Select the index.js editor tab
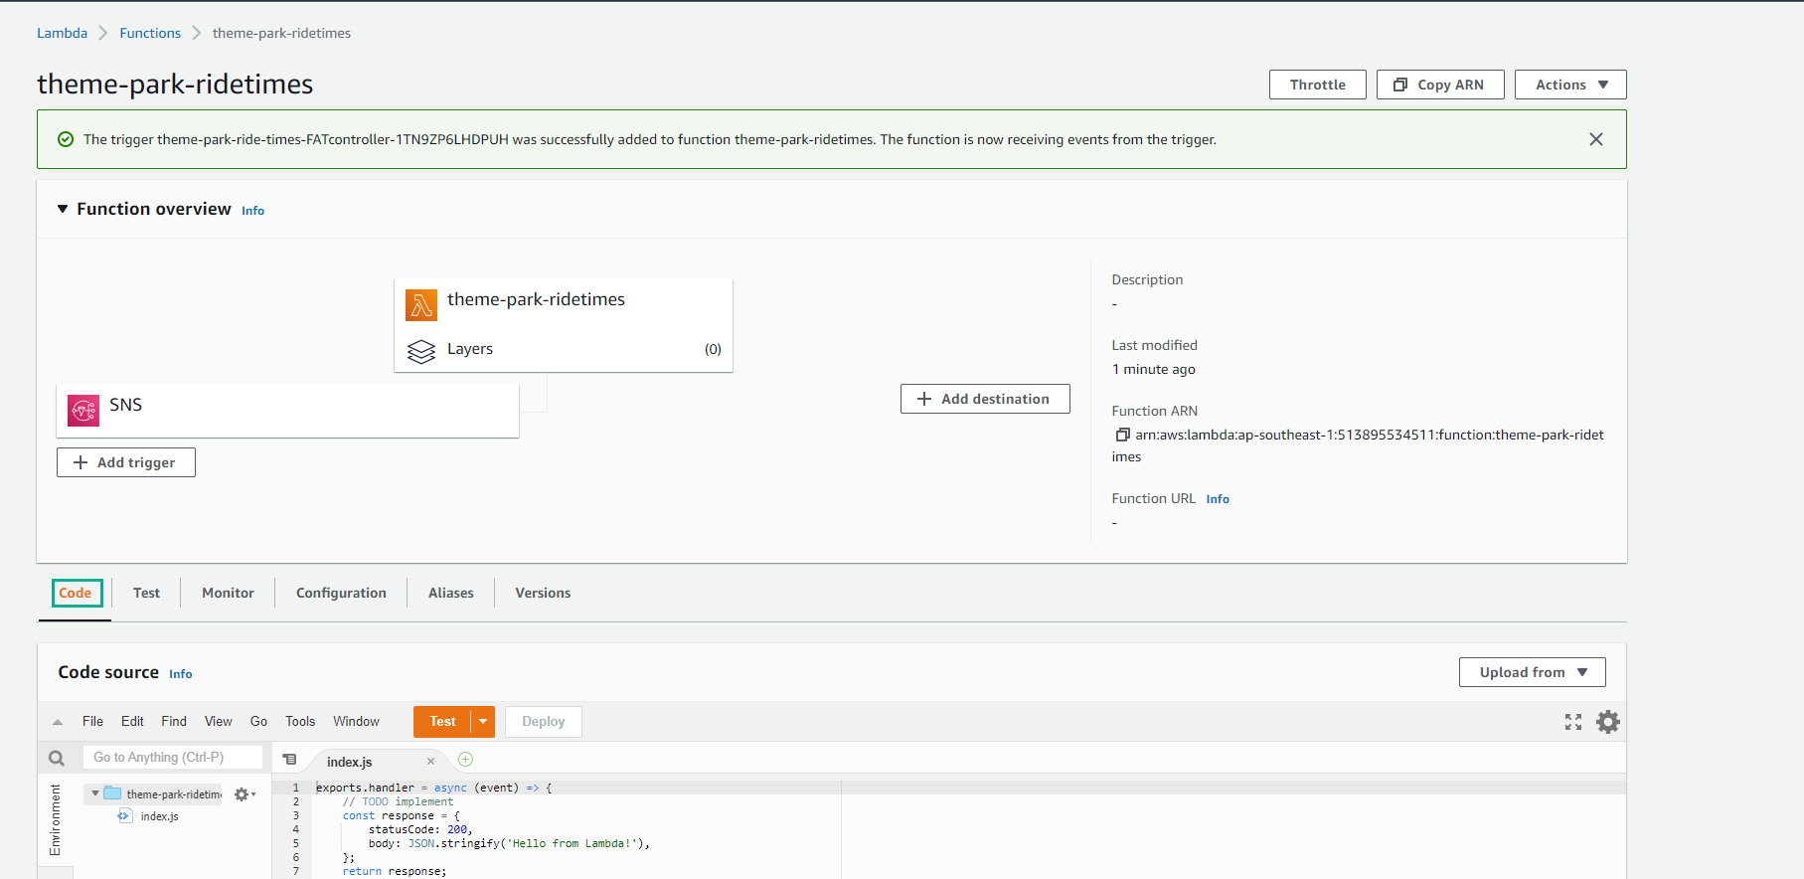The image size is (1804, 879). (x=350, y=762)
